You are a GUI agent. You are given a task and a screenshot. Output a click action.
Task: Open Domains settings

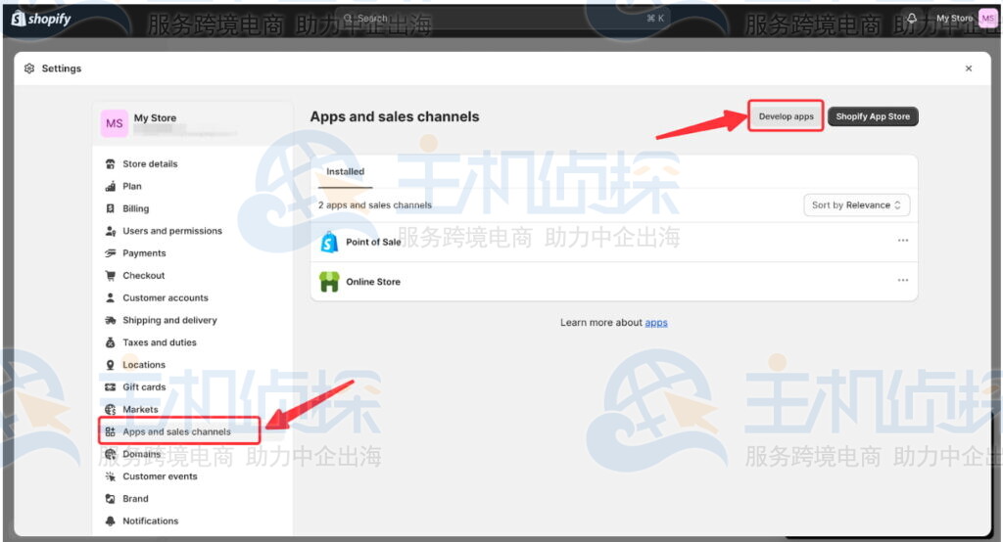pos(141,454)
